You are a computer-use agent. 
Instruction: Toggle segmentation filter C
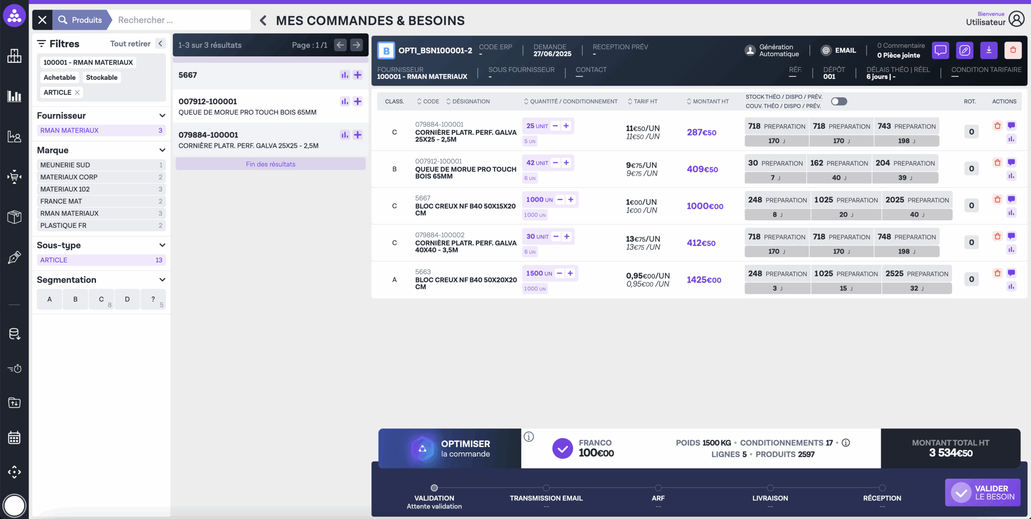pyautogui.click(x=101, y=299)
